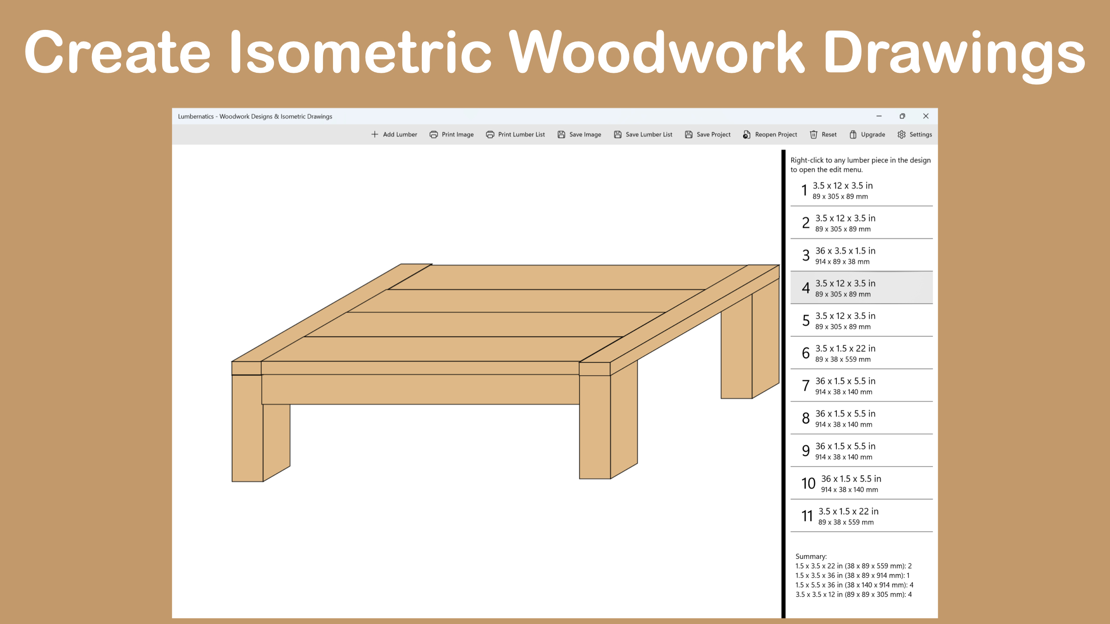The image size is (1110, 624).
Task: Open the application Settings
Action: (915, 134)
